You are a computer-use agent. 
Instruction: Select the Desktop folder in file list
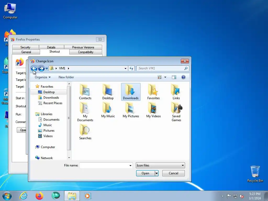tap(108, 92)
